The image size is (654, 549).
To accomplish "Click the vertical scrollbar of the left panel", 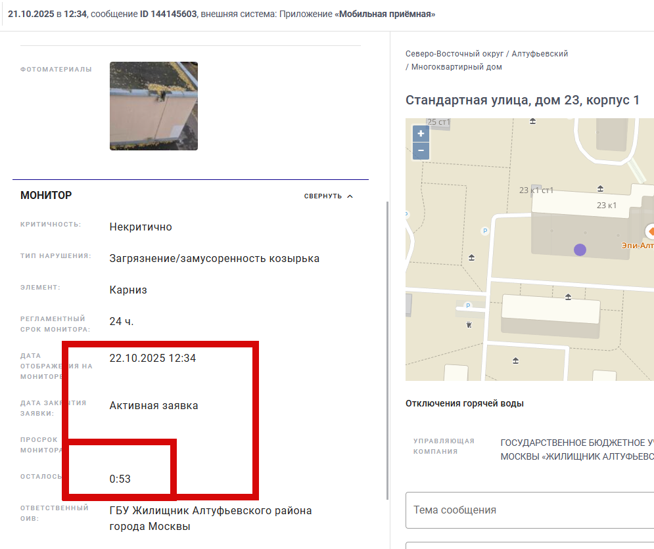I will tap(388, 350).
